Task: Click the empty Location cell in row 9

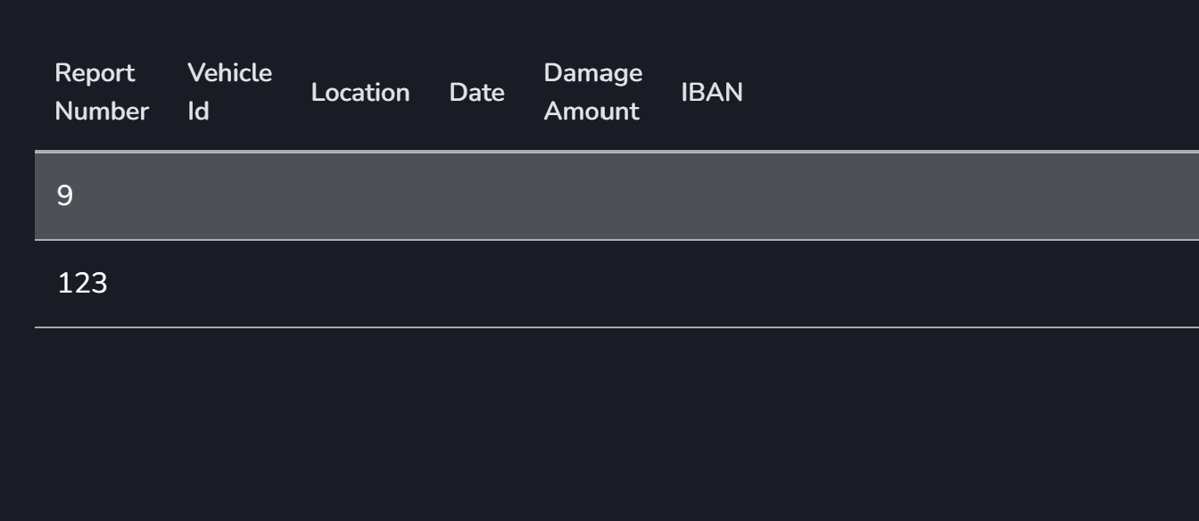Action: point(360,196)
